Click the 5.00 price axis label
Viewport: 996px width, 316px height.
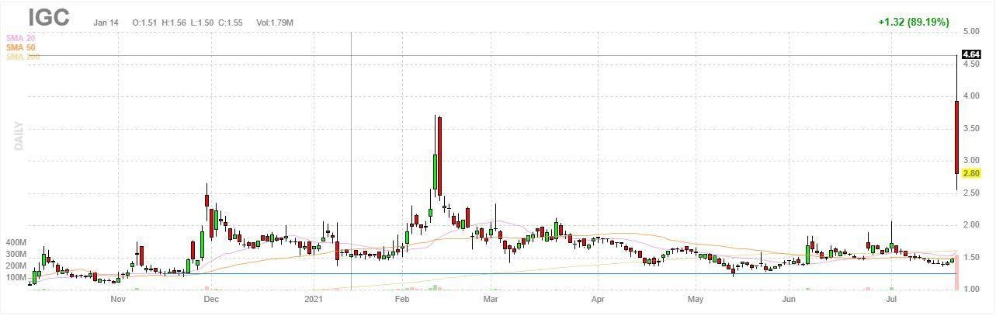pyautogui.click(x=970, y=32)
